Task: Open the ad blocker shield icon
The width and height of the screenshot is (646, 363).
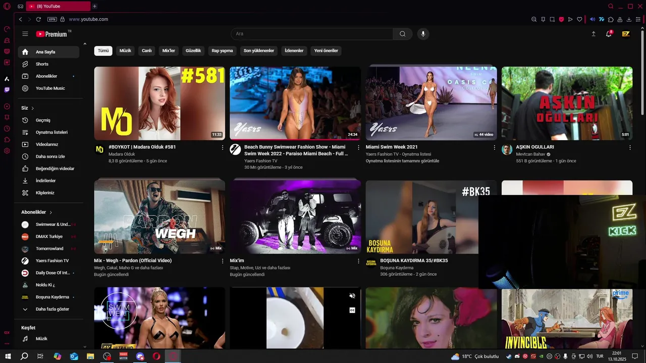Action: click(561, 19)
